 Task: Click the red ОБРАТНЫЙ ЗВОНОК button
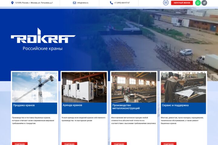[182, 3]
